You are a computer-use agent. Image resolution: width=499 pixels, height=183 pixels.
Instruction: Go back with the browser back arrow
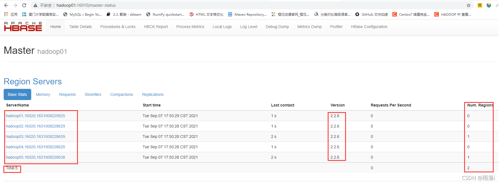pos(6,5)
